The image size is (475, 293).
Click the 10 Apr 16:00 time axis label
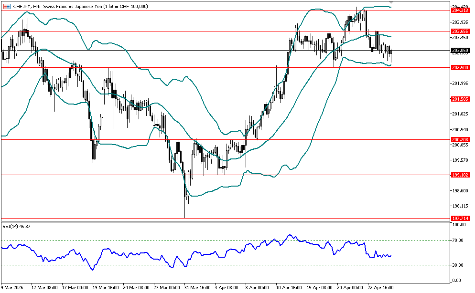click(x=288, y=288)
